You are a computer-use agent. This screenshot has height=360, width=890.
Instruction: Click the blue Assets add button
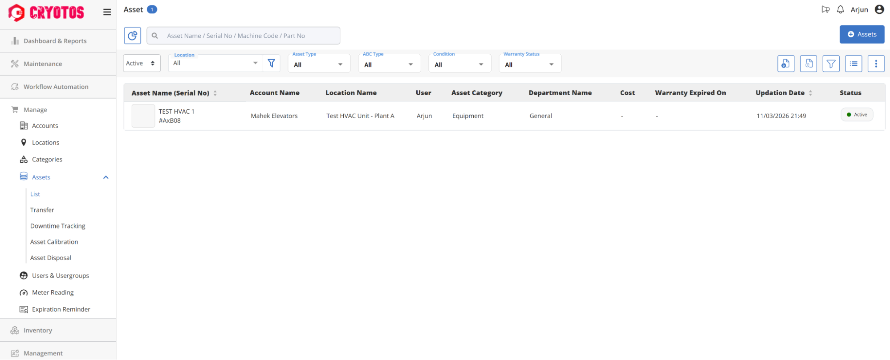pyautogui.click(x=862, y=34)
